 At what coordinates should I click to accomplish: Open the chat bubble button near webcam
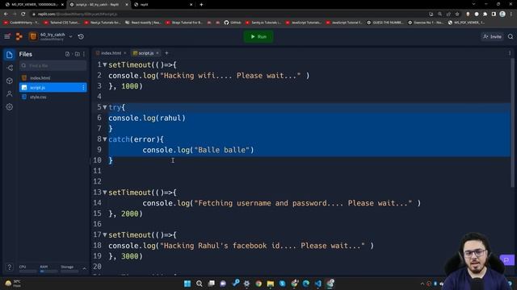506,259
